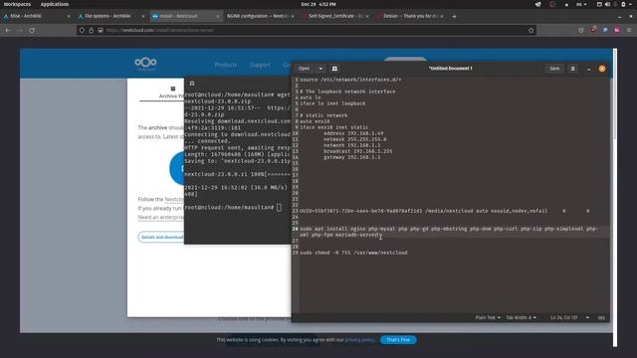Click the Firefox back arrow button
Image resolution: width=637 pixels, height=358 pixels.
(x=8, y=30)
